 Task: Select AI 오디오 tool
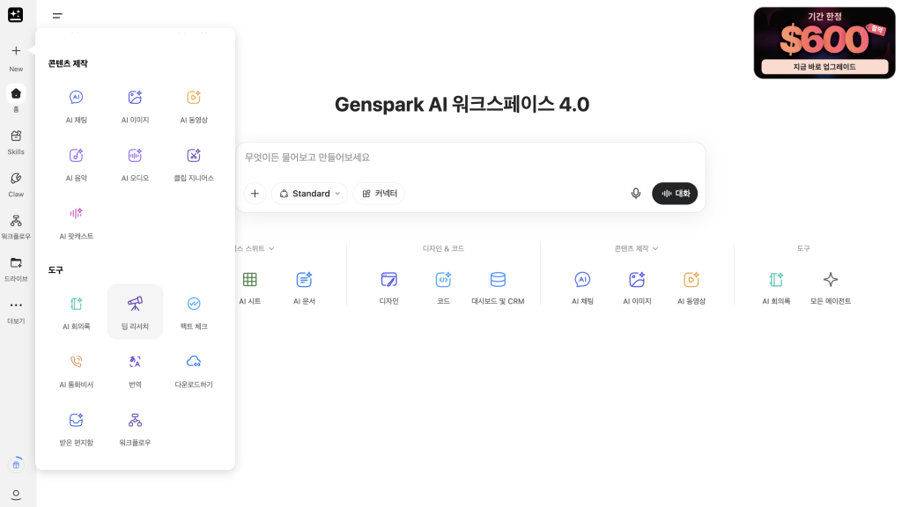[x=135, y=164]
